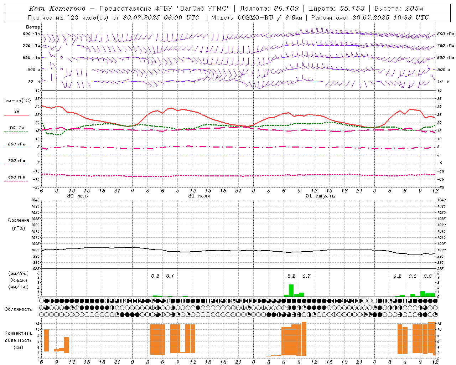Click the 2.2 precipitation total value
This screenshot has width=456, height=365.
click(x=427, y=276)
